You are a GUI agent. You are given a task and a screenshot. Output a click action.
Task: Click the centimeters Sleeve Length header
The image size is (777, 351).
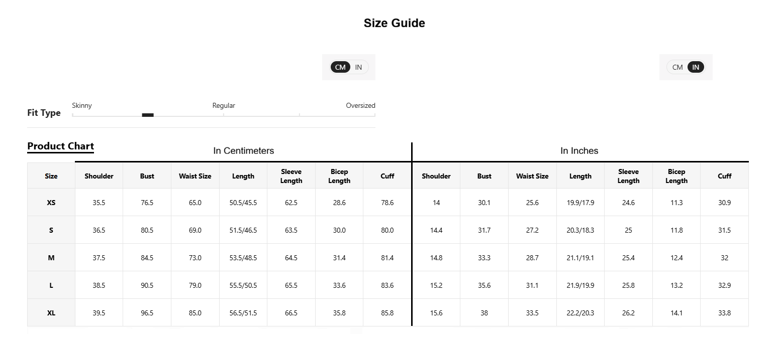tap(291, 176)
